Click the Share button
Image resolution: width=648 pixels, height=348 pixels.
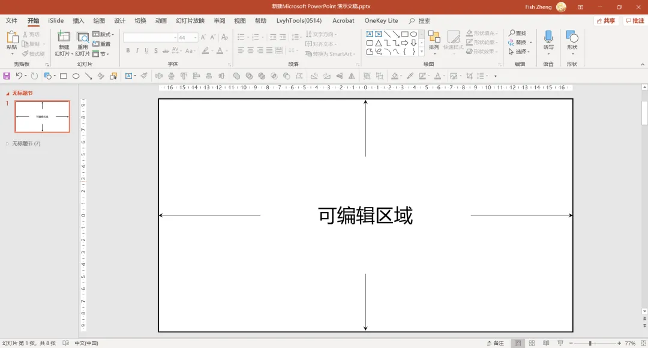[606, 20]
